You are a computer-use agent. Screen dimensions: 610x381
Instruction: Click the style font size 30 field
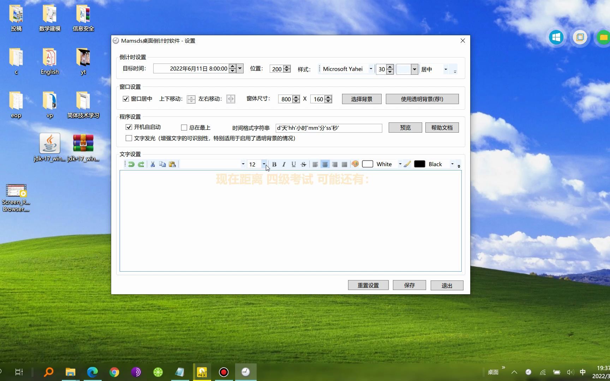click(x=381, y=69)
